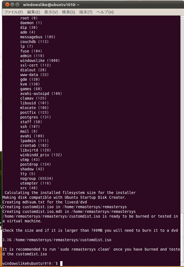The height and width of the screenshot is (267, 184).
Task: Click the window title windowslike@ubuntu1010
Action: point(51,5)
